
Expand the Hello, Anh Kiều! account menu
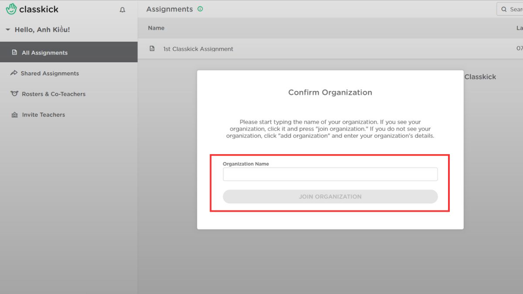pos(37,30)
